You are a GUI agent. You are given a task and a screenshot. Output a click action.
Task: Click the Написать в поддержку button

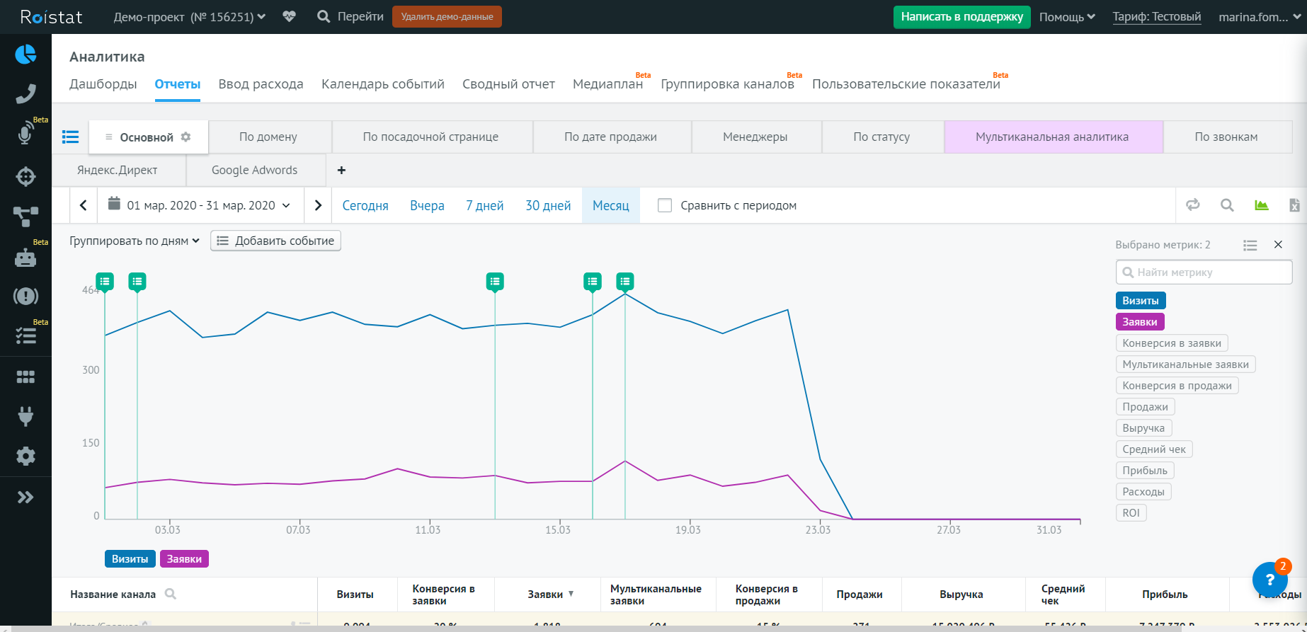[961, 17]
